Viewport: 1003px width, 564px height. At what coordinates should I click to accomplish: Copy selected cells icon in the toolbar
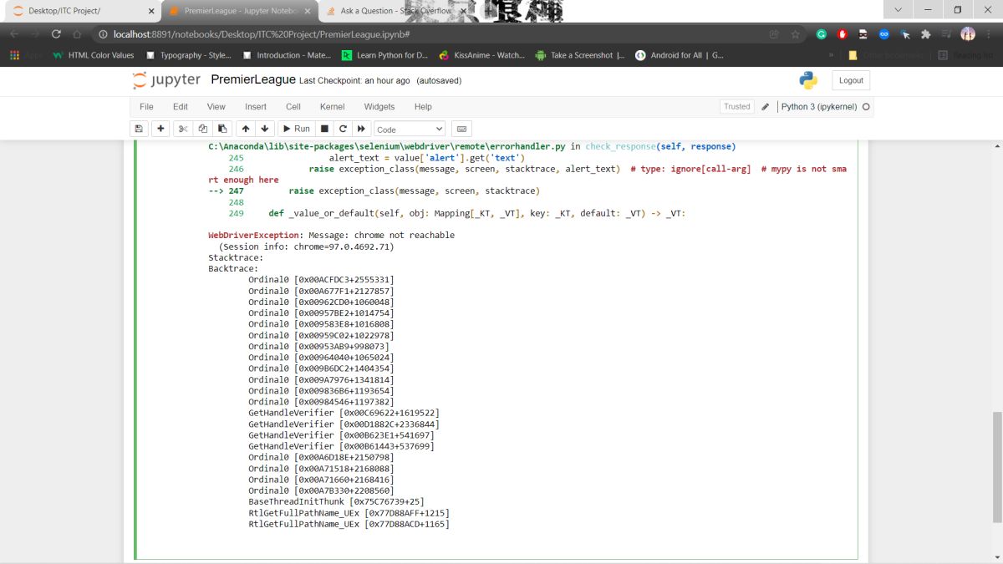click(202, 129)
